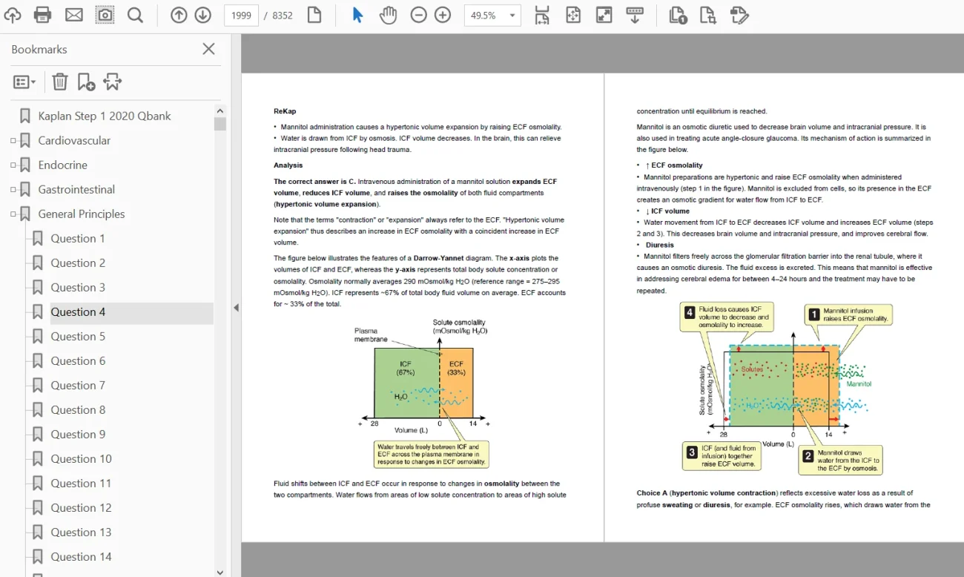This screenshot has width=964, height=577.
Task: Jump to Question 6 bookmark
Action: point(78,360)
